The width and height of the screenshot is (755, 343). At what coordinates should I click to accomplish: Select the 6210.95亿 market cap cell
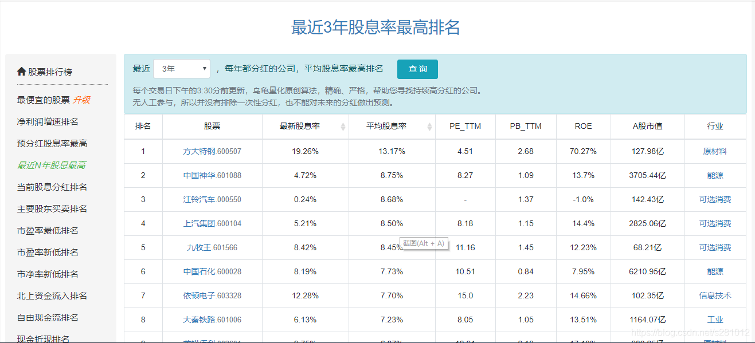click(x=648, y=271)
